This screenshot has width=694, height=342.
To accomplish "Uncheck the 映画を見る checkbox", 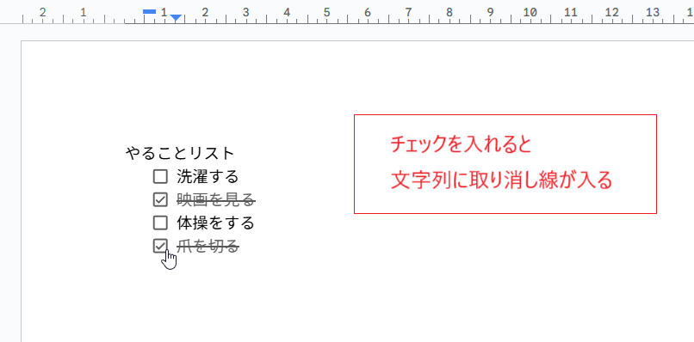I will click(160, 199).
